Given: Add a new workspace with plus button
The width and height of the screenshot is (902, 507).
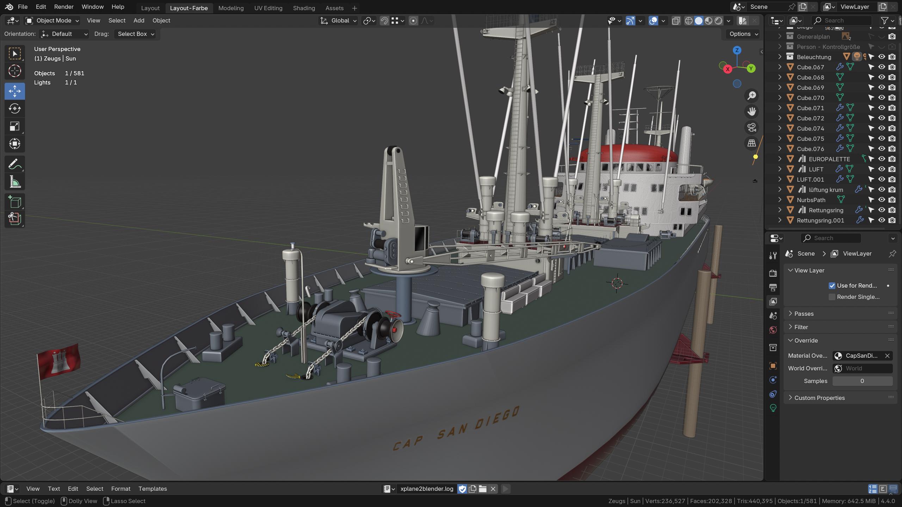Looking at the screenshot, I should pos(354,8).
